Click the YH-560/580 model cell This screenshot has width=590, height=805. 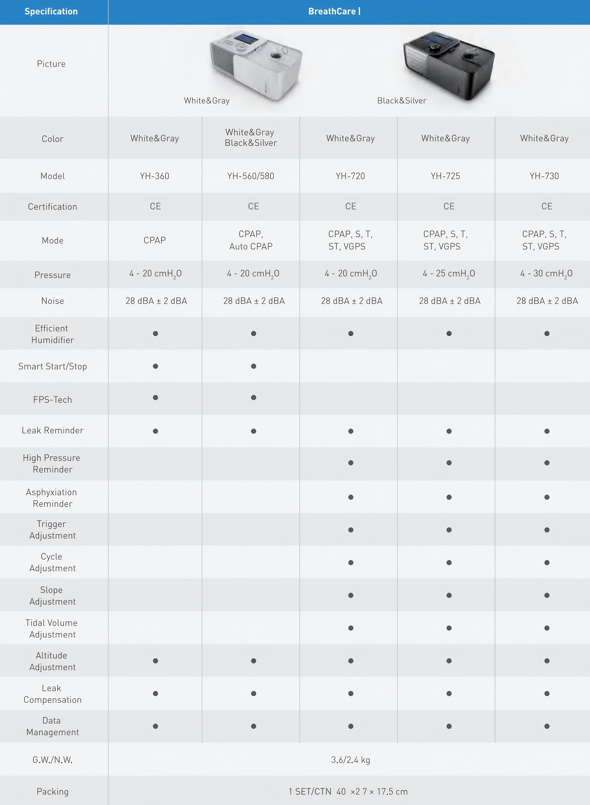(251, 176)
